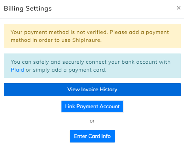Click the word "Settings" in the dialog title
Image resolution: width=184 pixels, height=147 pixels.
tap(39, 9)
